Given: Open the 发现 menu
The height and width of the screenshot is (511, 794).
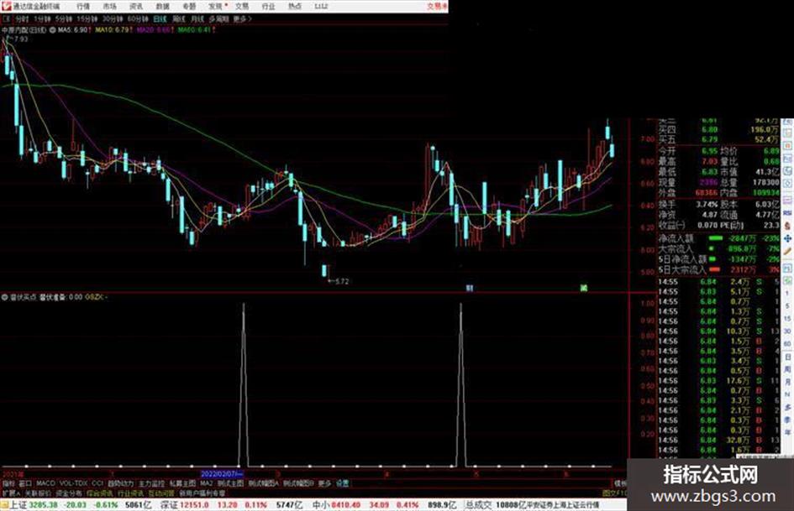Looking at the screenshot, I should pyautogui.click(x=216, y=7).
